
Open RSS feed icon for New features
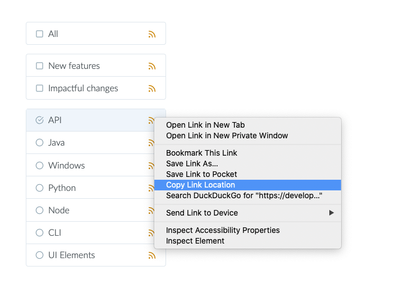click(152, 66)
